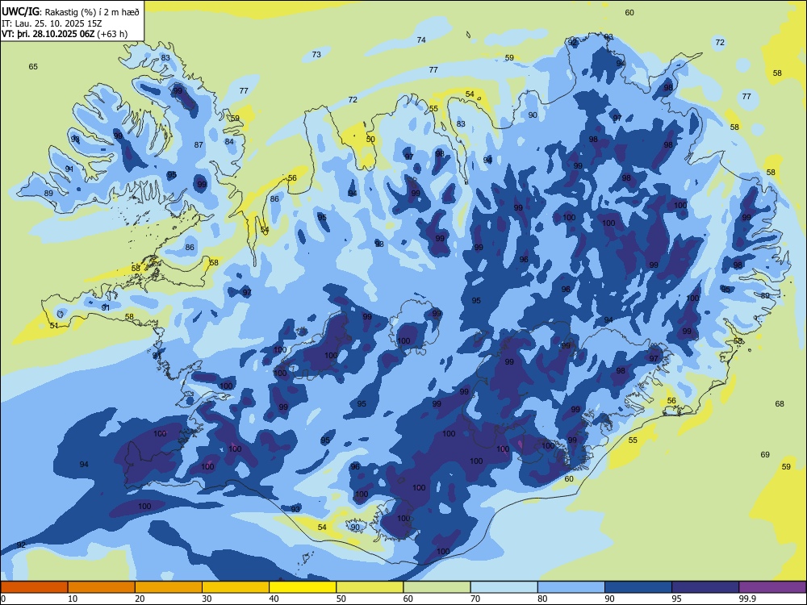Click the 30–40 golden legend swatch
The width and height of the screenshot is (807, 605).
tap(236, 587)
